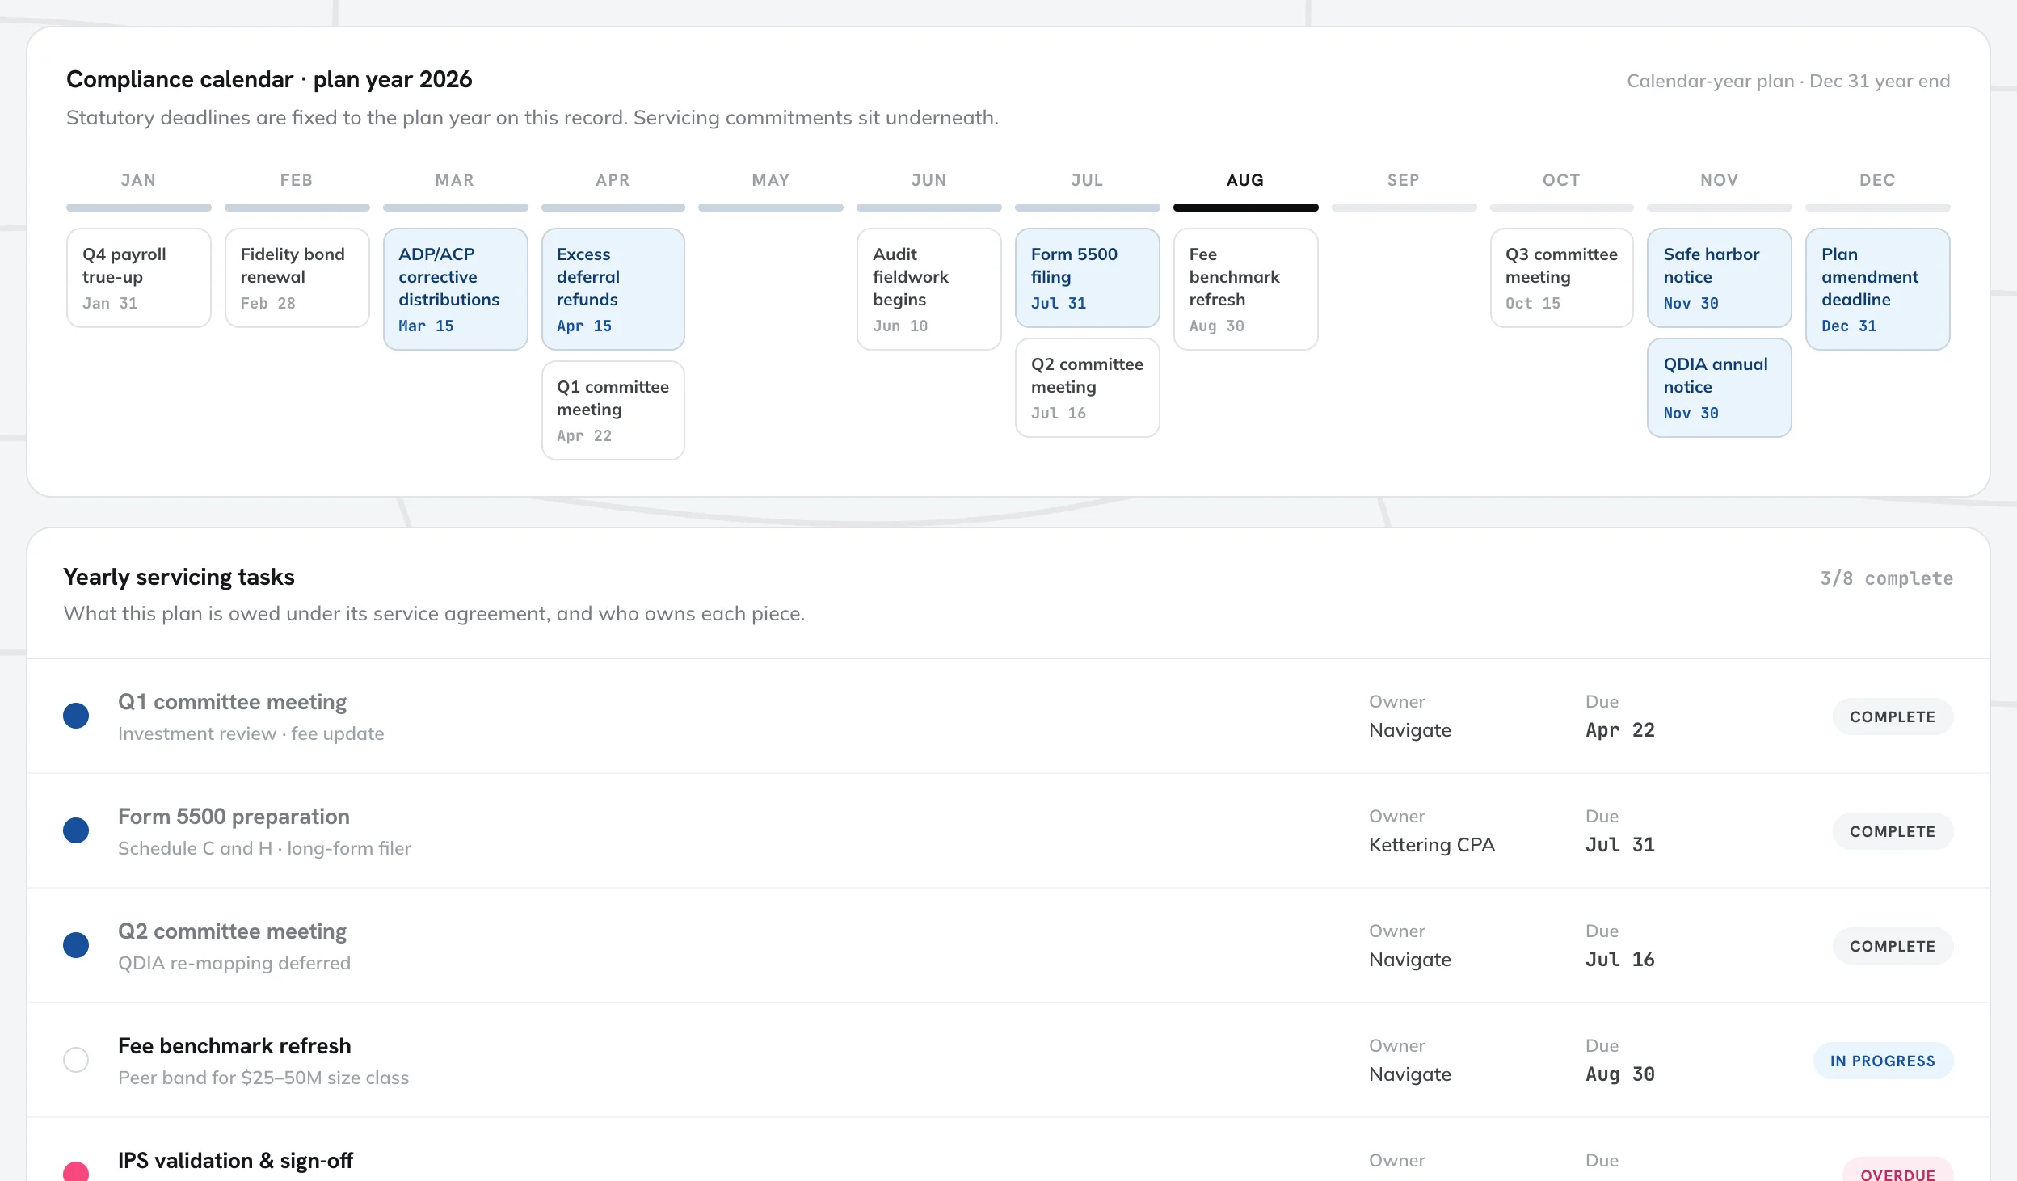Click the Yearly servicing tasks heading

(x=179, y=577)
